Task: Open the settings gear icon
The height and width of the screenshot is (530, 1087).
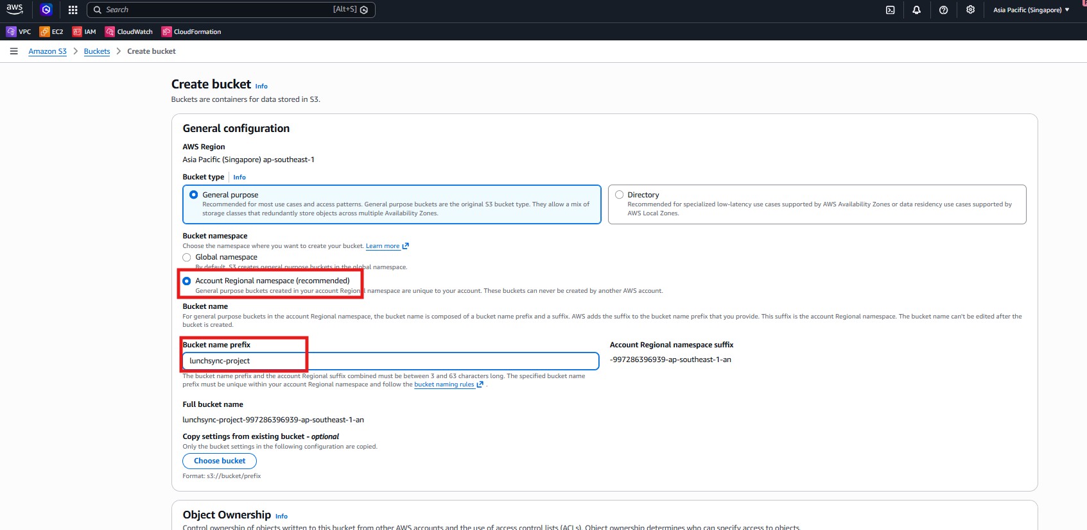Action: (x=970, y=10)
